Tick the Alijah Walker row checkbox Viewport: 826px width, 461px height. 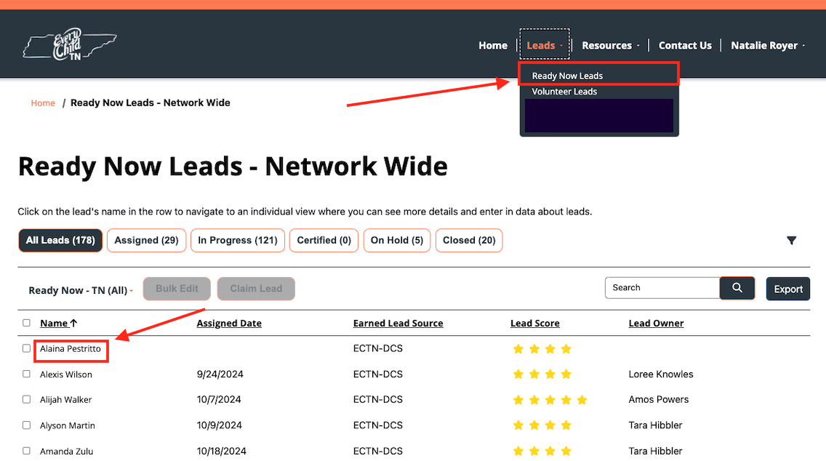click(x=26, y=399)
